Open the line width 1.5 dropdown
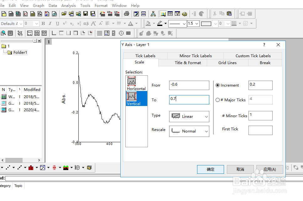Viewport: 303px width, 201px height. click(193, 23)
